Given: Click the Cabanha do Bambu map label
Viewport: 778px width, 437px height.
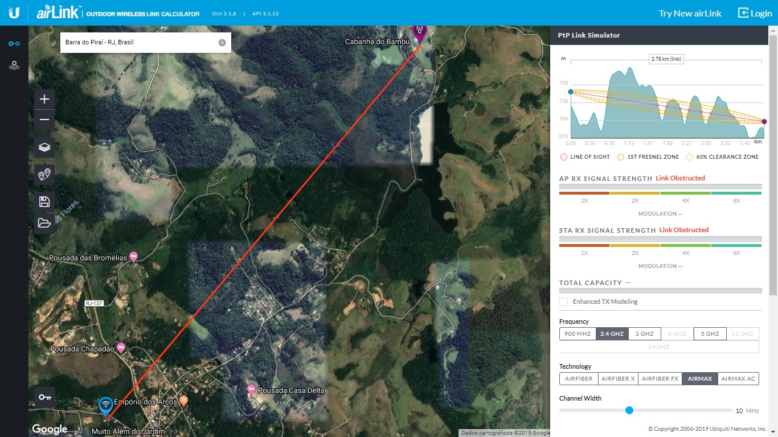Looking at the screenshot, I should click(378, 42).
